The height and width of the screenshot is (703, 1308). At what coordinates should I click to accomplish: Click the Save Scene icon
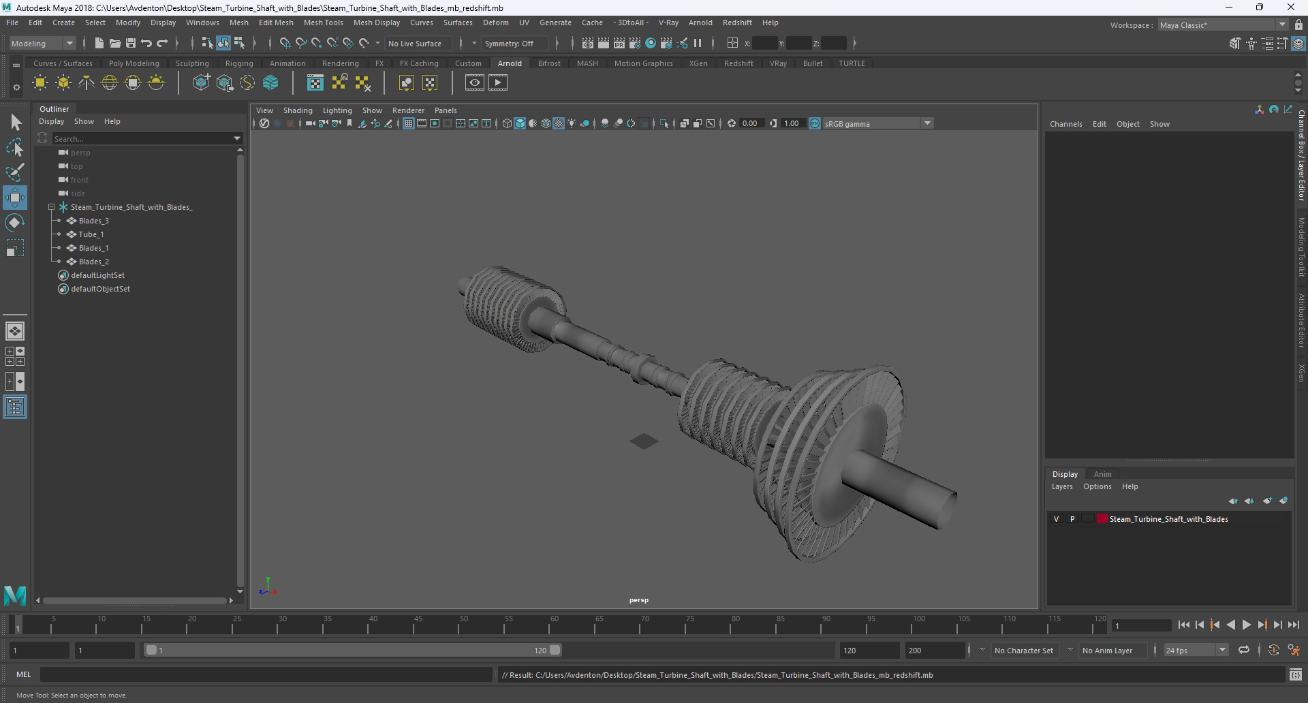(x=131, y=43)
